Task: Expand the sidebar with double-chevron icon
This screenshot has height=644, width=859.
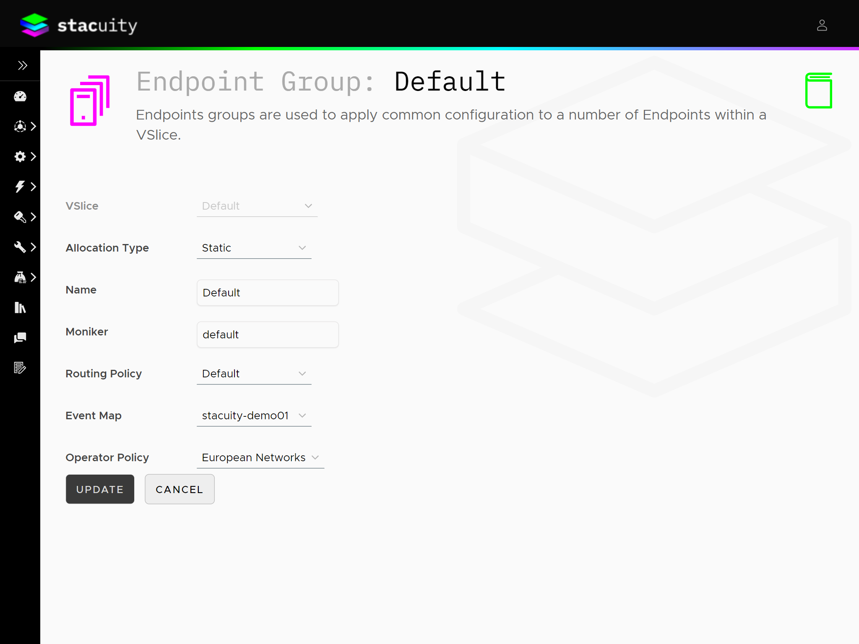Action: (22, 65)
